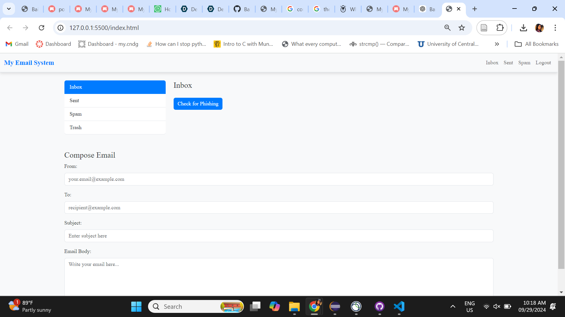Open a new browser tab with the plus button

pyautogui.click(x=474, y=9)
